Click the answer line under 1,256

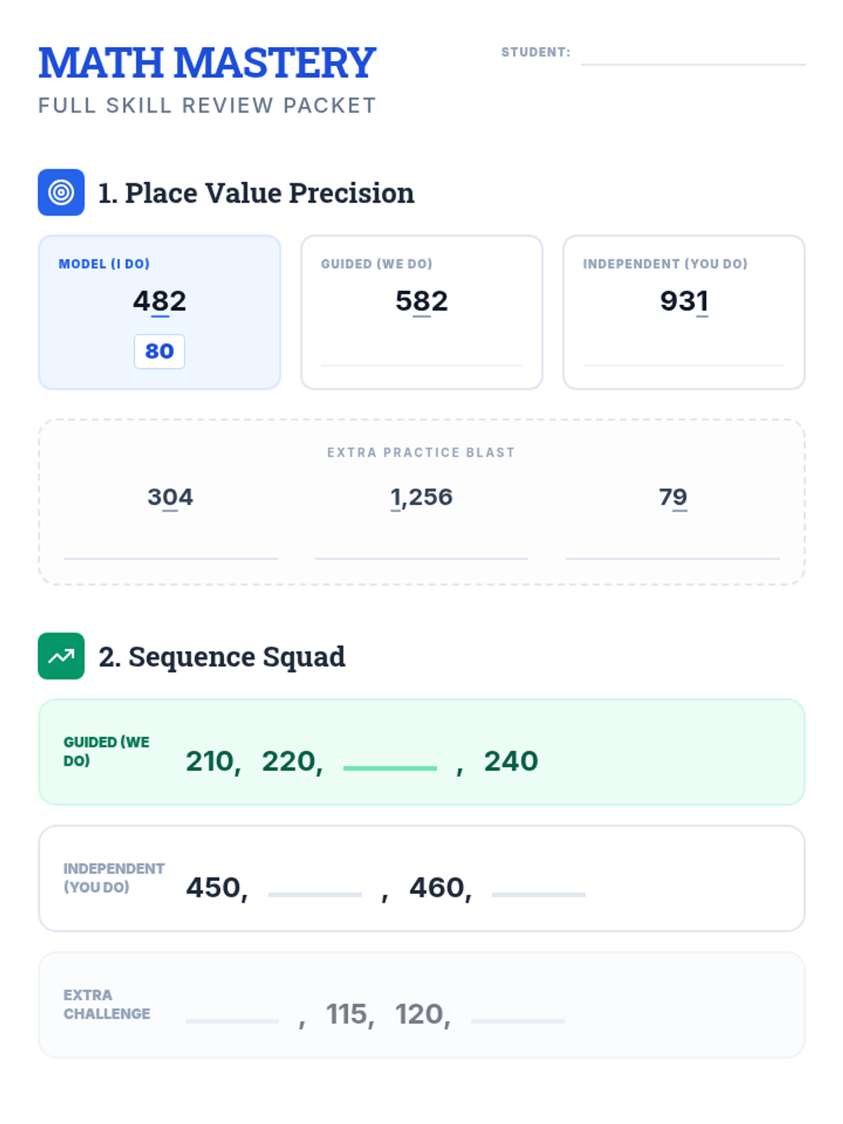point(421,558)
